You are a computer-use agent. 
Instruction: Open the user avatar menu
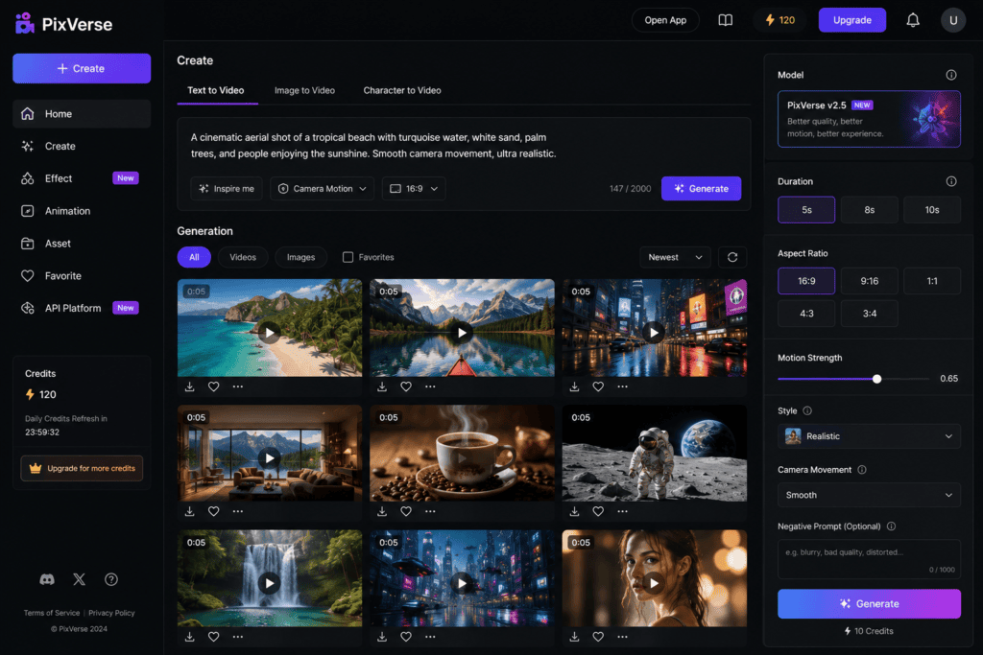coord(953,20)
